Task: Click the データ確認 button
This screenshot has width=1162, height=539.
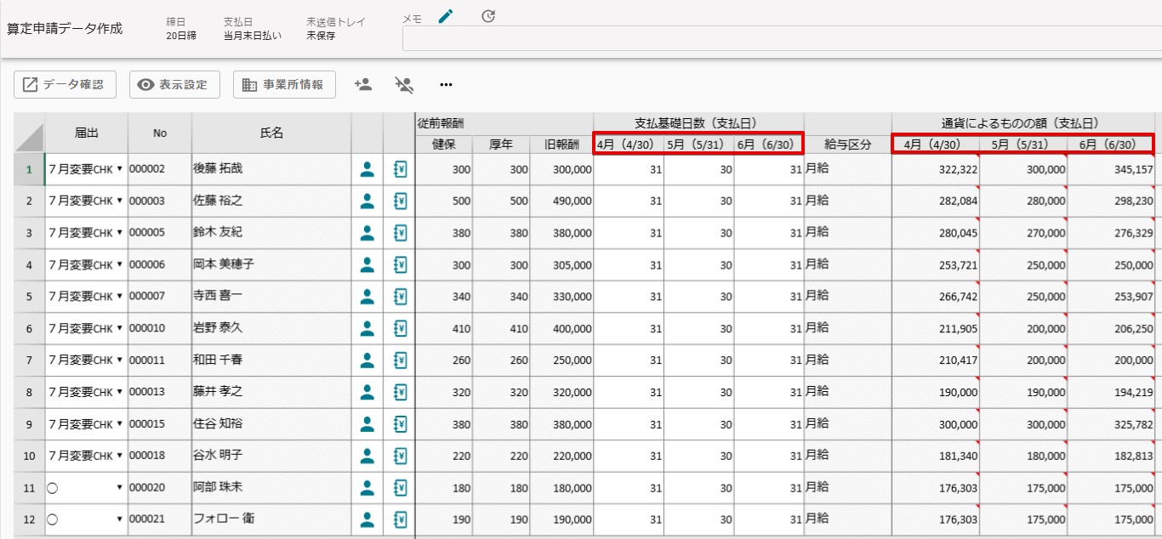Action: tap(65, 84)
